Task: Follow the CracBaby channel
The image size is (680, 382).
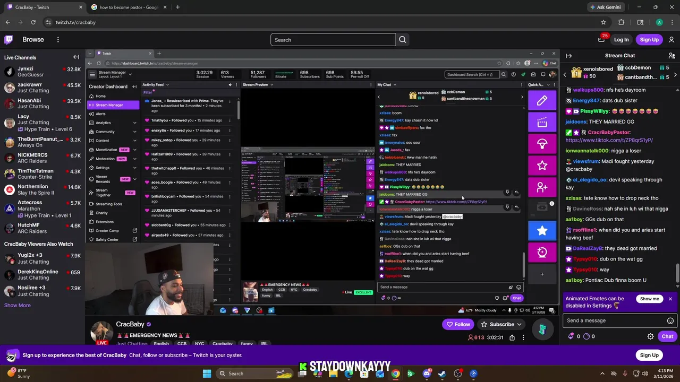Action: (458, 324)
